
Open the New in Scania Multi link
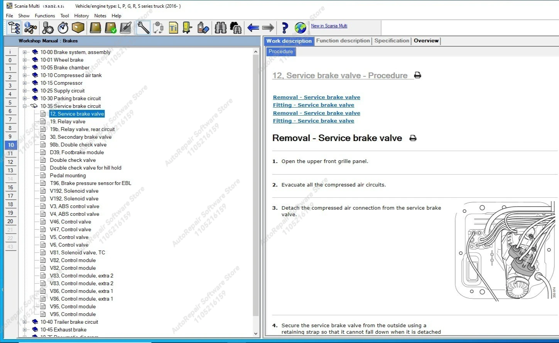329,26
